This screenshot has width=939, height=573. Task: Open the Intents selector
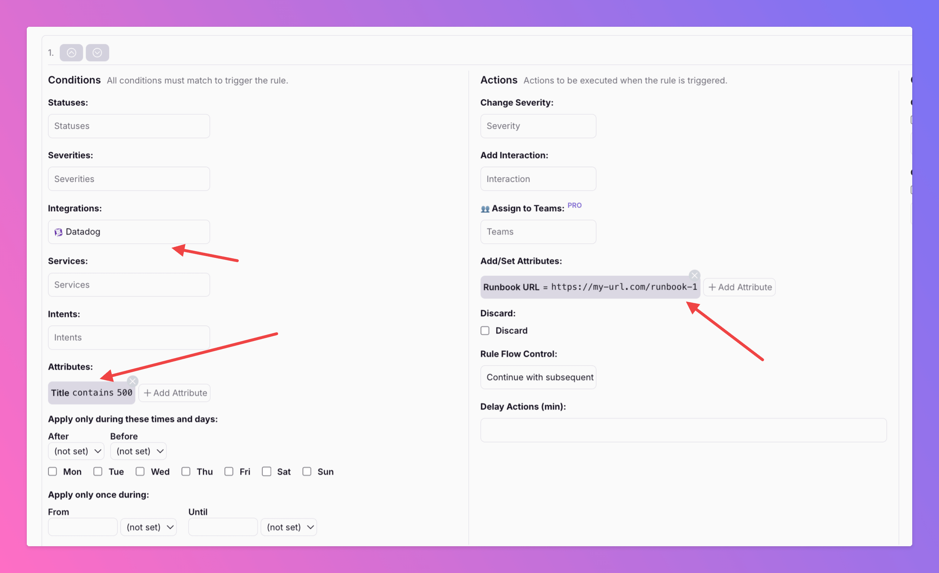(x=129, y=338)
